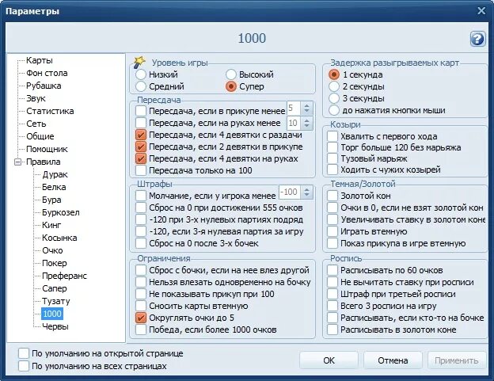Open the Карты settings page
The image size is (494, 381).
pyautogui.click(x=40, y=60)
